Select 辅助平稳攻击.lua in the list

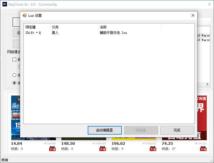point(113,33)
